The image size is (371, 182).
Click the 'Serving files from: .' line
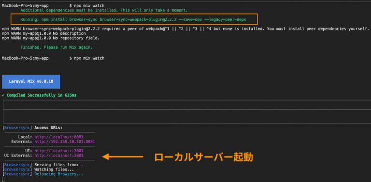(43, 165)
